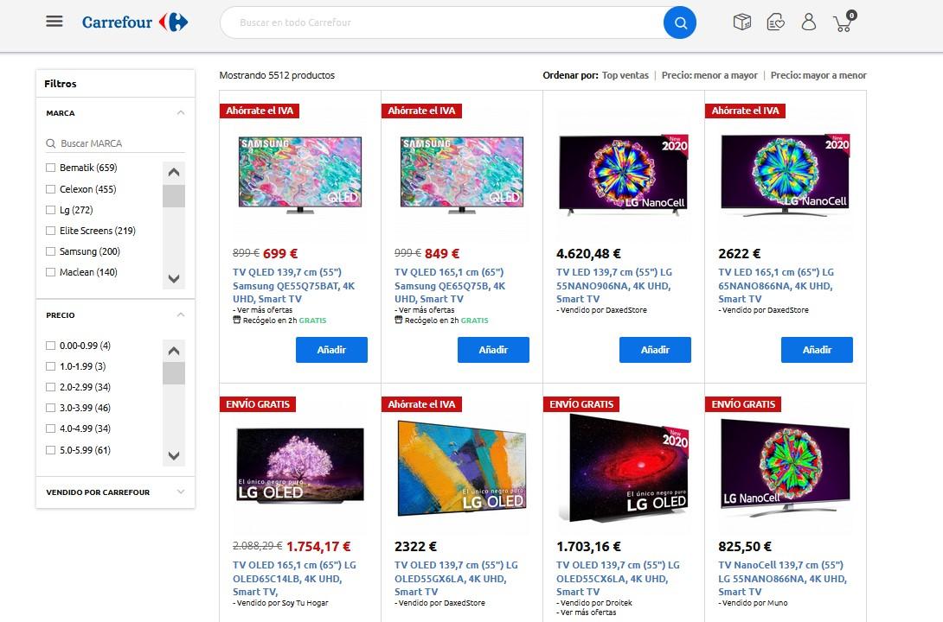Screen dimensions: 943x622
Task: Check the 5.0-5.99 (61) price filter
Action: 50,450
